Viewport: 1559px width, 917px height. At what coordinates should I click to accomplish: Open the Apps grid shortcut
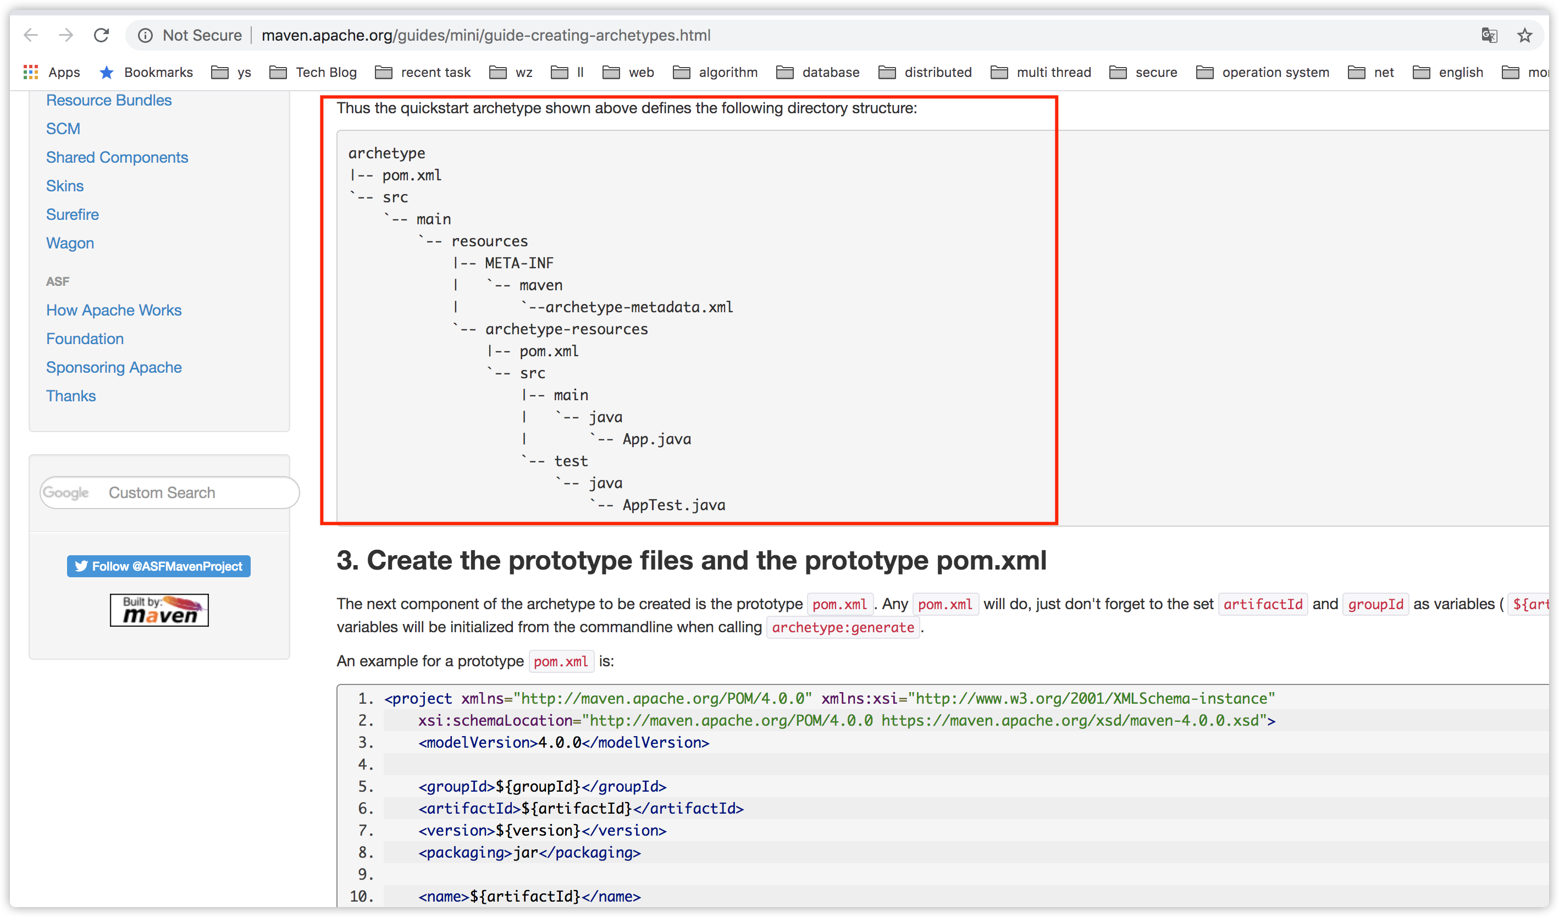pyautogui.click(x=52, y=73)
